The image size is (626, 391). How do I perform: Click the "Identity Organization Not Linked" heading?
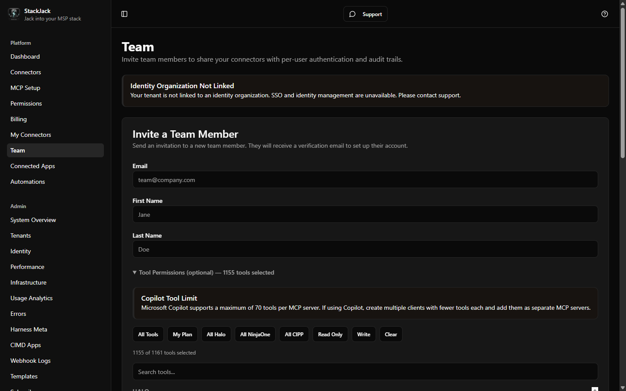tap(182, 86)
